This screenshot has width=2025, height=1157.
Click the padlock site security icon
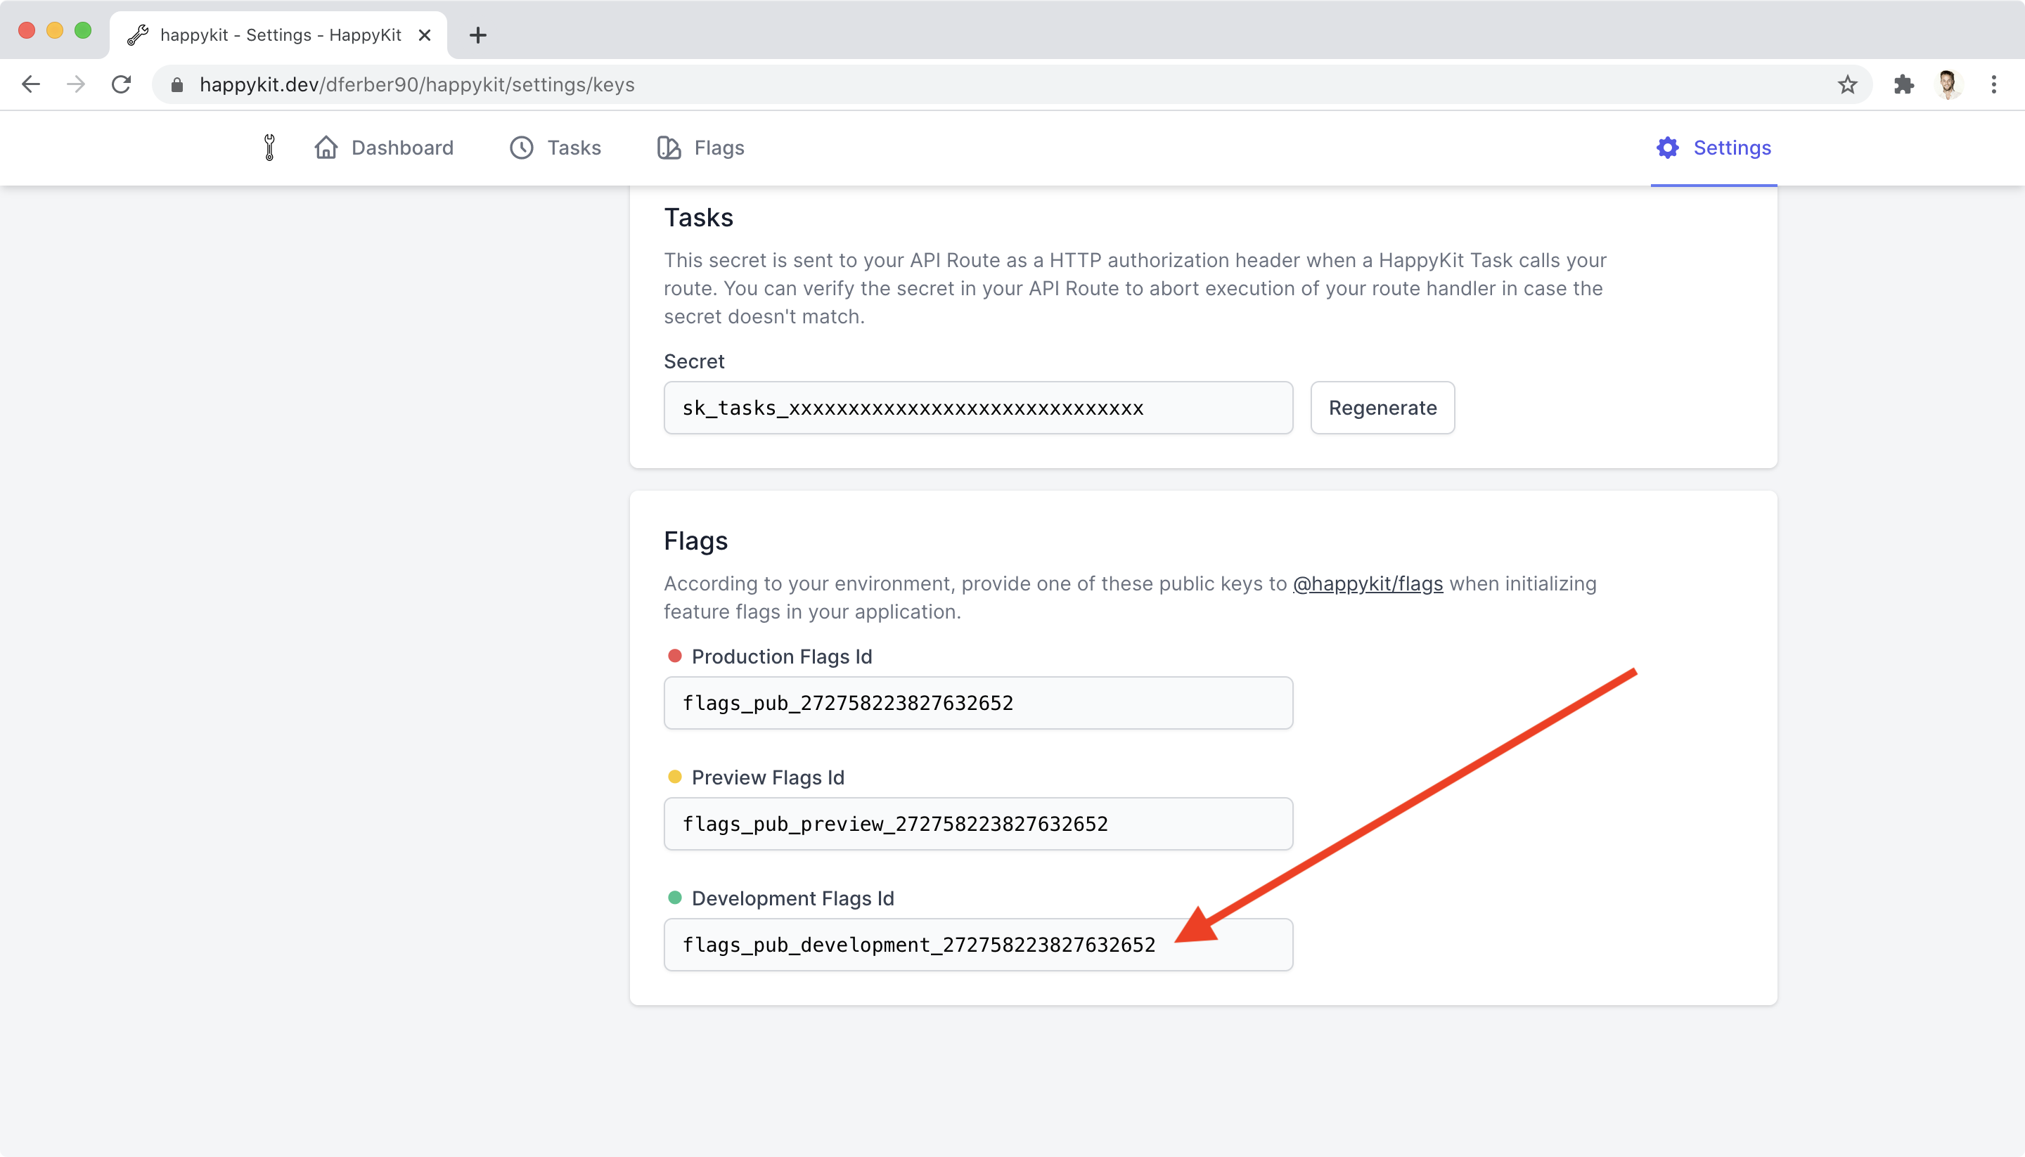[x=177, y=84]
